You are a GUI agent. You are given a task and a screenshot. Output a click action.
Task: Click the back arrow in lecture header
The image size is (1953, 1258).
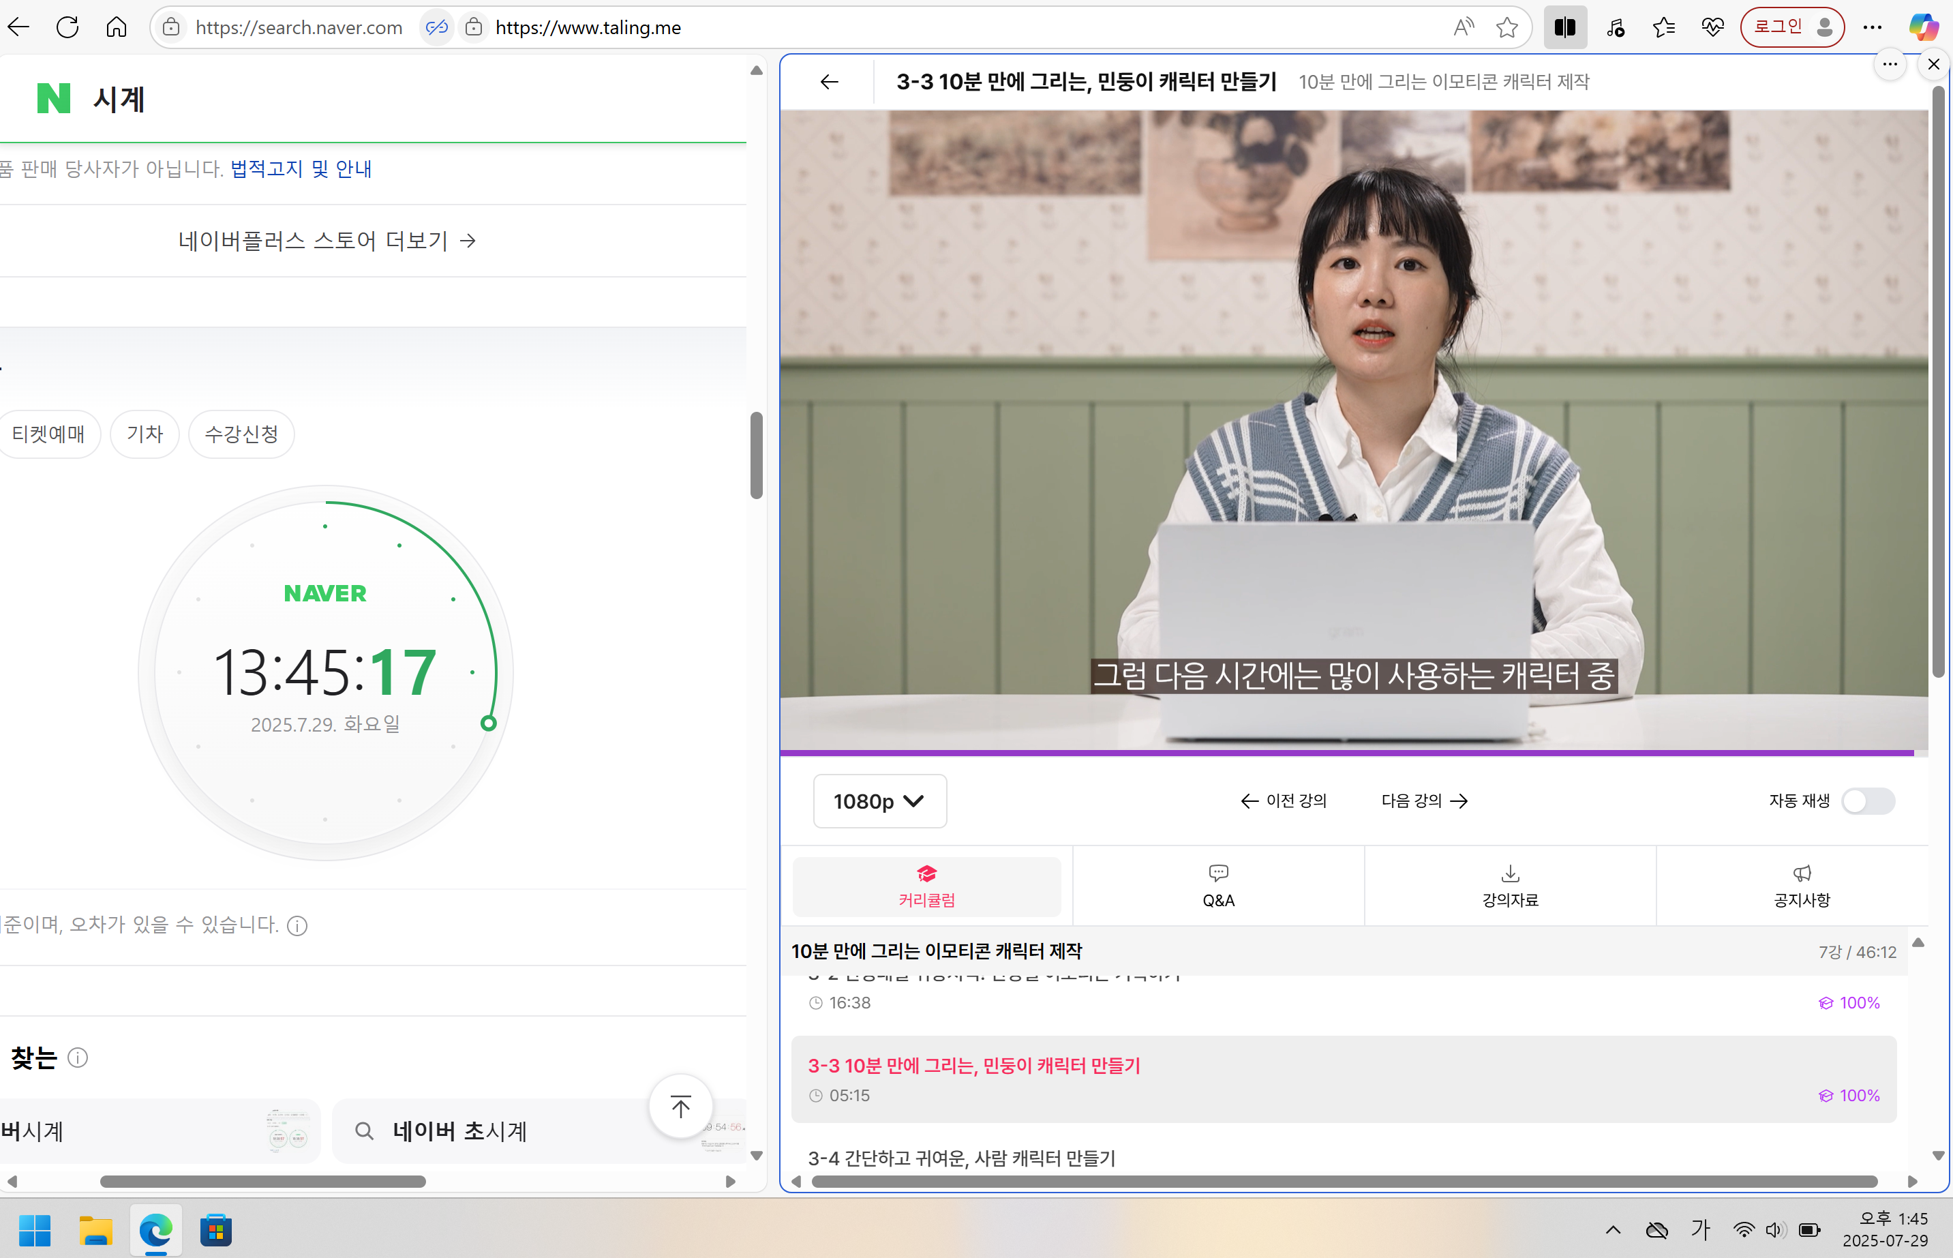coord(829,82)
